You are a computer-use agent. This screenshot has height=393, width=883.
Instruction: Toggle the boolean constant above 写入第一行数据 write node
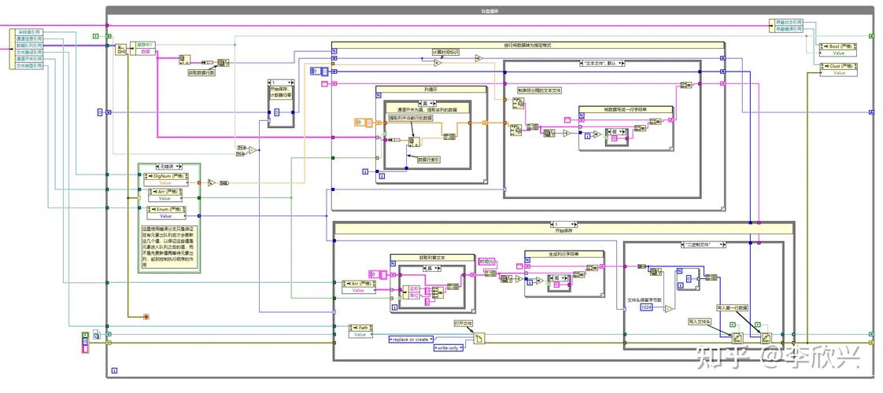point(758,325)
